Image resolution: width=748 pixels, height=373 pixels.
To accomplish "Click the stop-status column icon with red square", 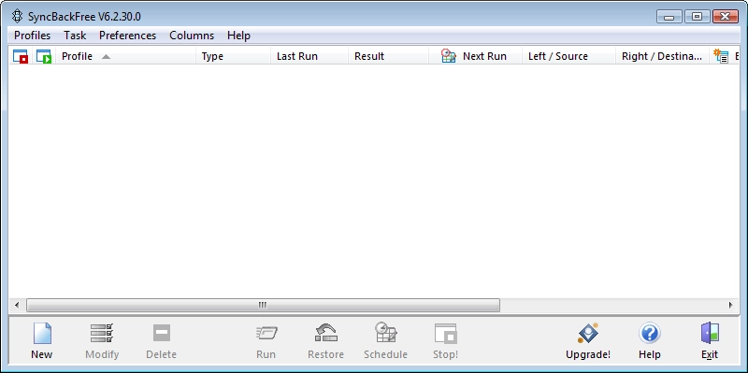I will click(21, 56).
